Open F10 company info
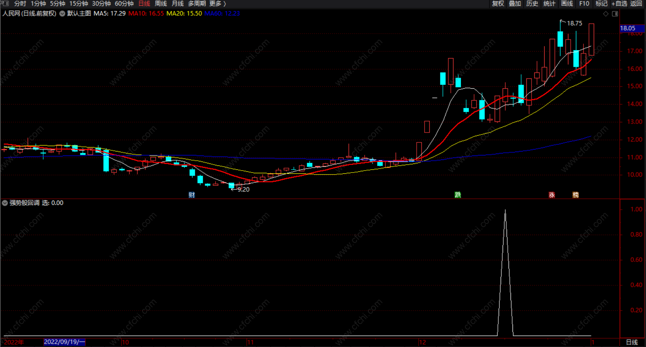 pyautogui.click(x=584, y=4)
